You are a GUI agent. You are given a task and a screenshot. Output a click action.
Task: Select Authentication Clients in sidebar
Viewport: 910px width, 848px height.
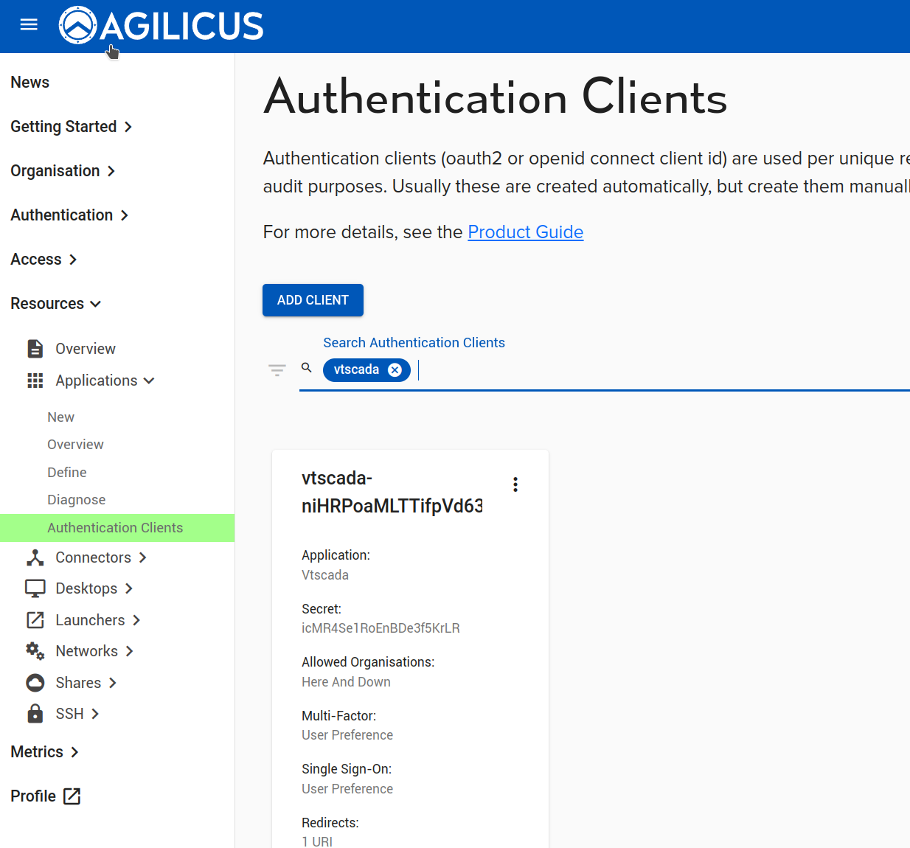(115, 528)
